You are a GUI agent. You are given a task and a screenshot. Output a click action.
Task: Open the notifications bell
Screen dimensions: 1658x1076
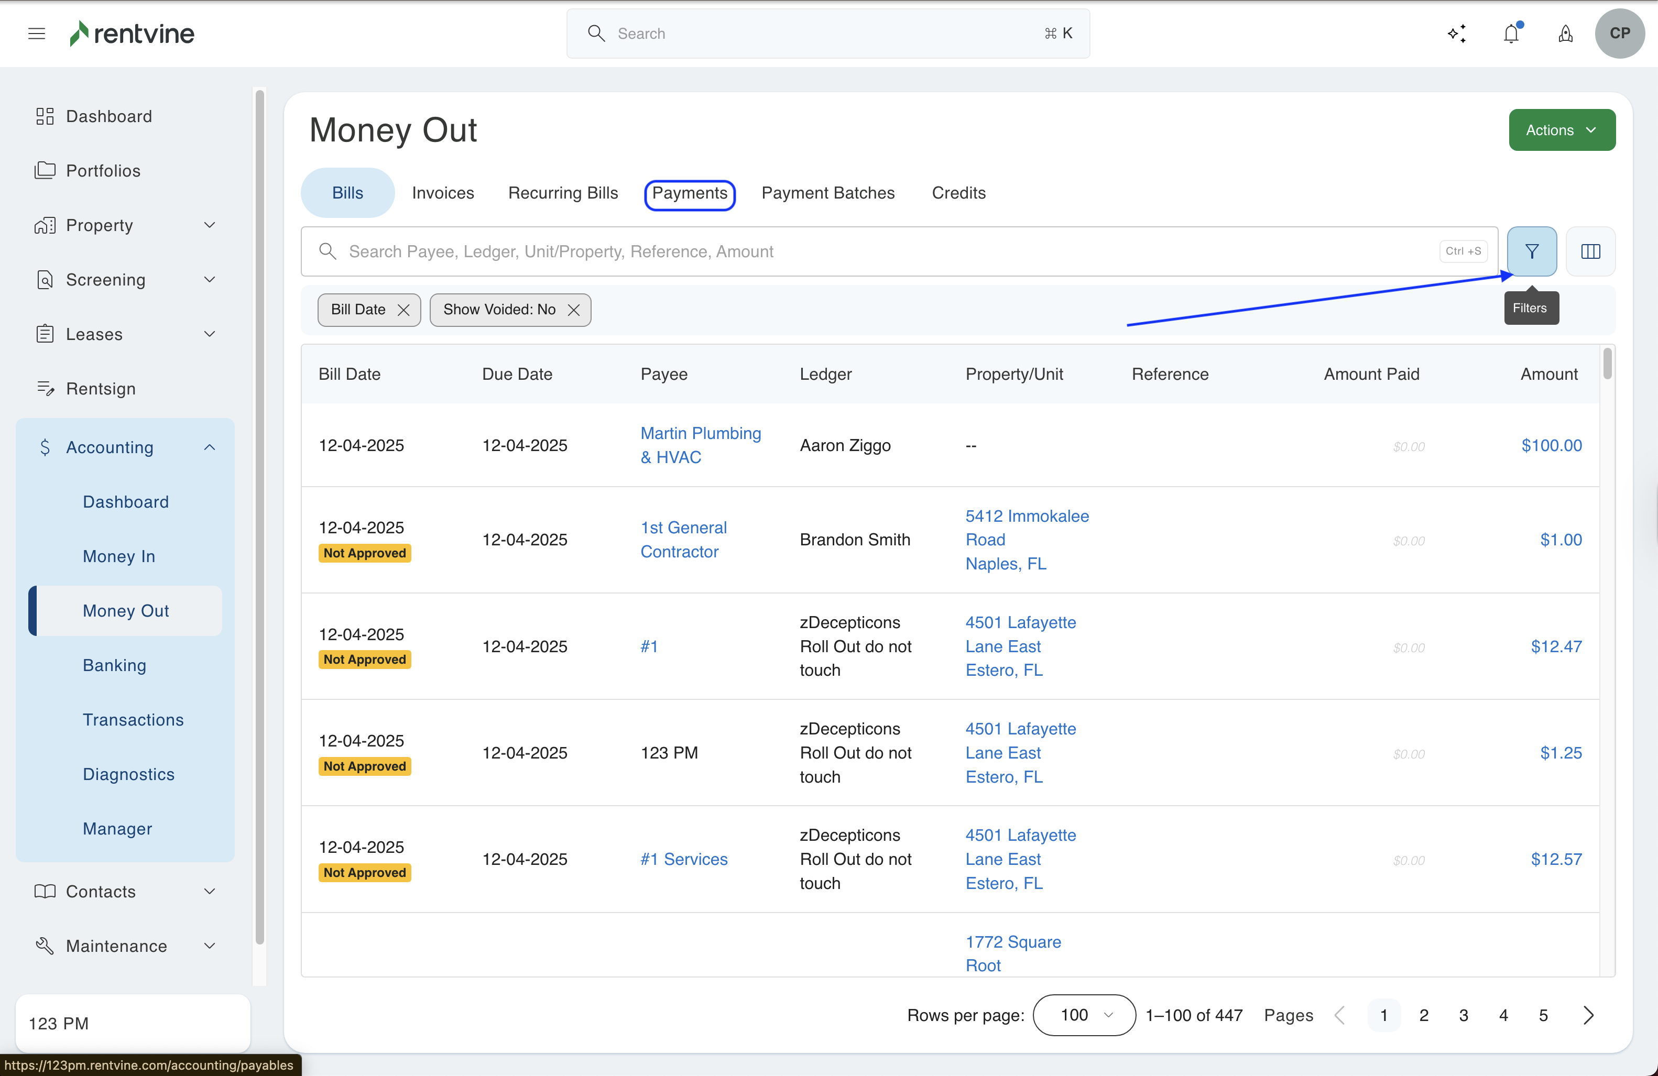point(1511,32)
